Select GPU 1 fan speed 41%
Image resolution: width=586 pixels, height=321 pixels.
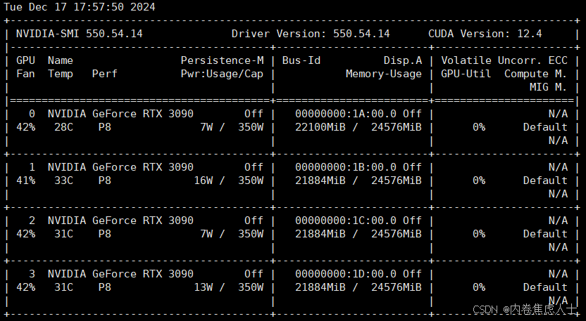click(x=25, y=181)
